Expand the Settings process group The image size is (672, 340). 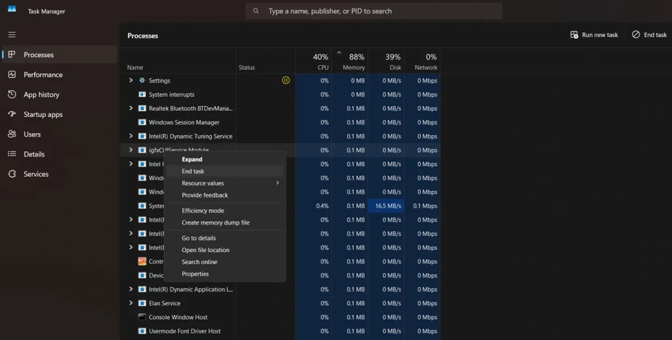(131, 80)
